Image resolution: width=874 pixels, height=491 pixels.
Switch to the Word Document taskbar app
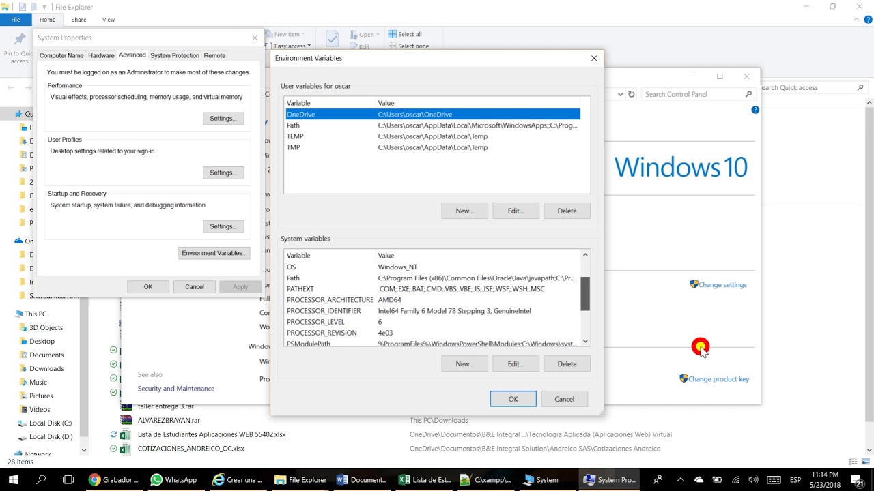tap(362, 479)
